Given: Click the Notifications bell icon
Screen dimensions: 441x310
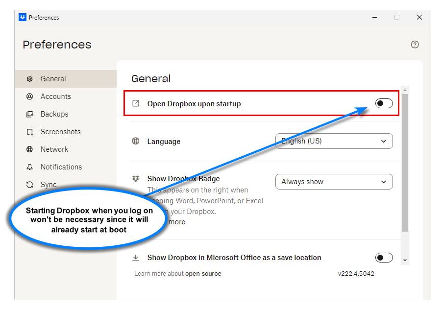Looking at the screenshot, I should [30, 167].
